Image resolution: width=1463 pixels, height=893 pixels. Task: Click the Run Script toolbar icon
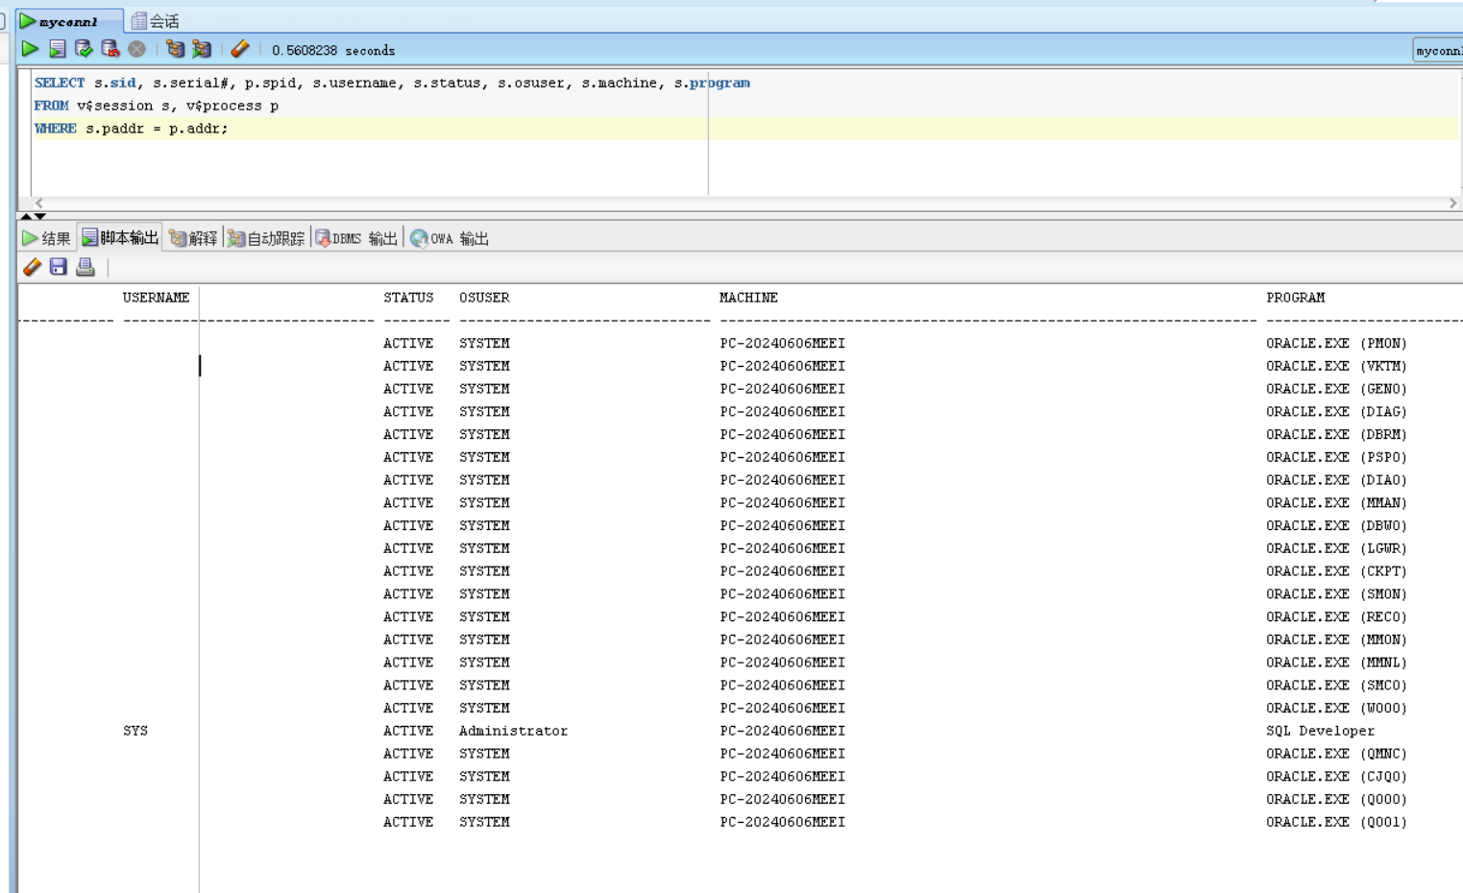(x=58, y=49)
